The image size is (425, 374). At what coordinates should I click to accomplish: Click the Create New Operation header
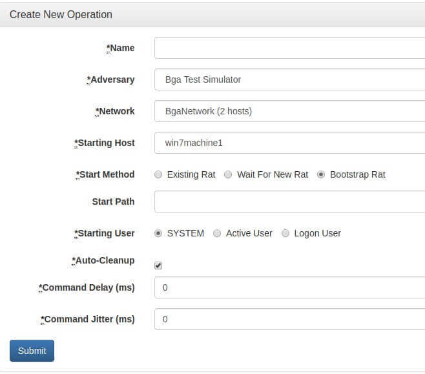61,15
